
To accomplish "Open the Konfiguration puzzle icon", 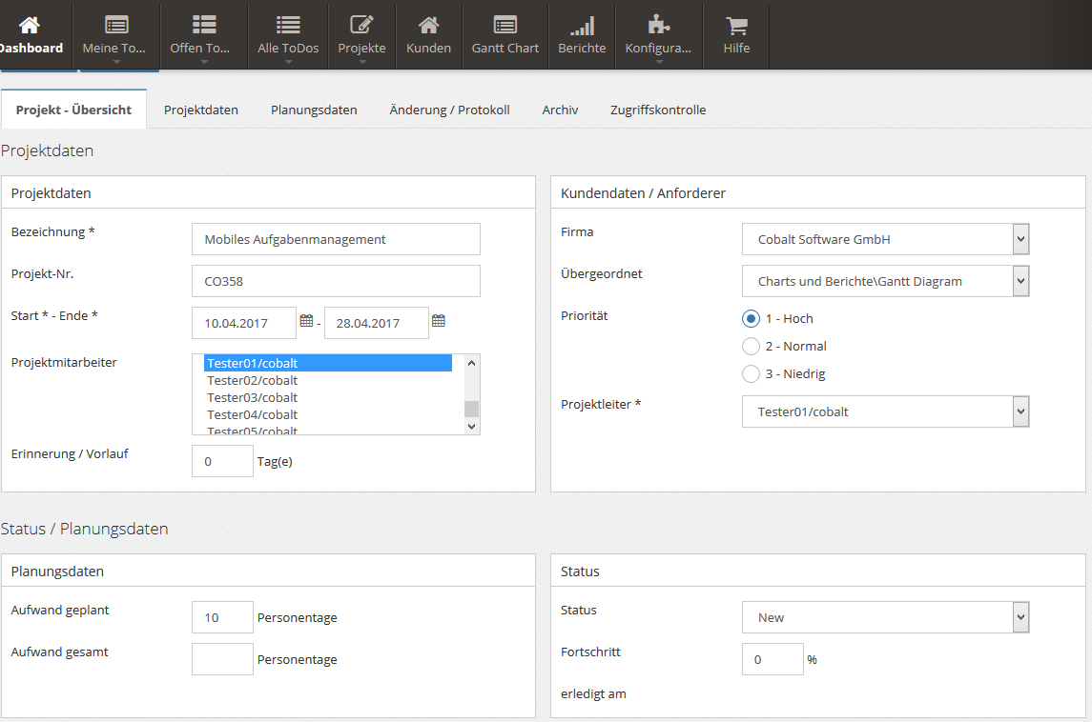I will pyautogui.click(x=658, y=26).
